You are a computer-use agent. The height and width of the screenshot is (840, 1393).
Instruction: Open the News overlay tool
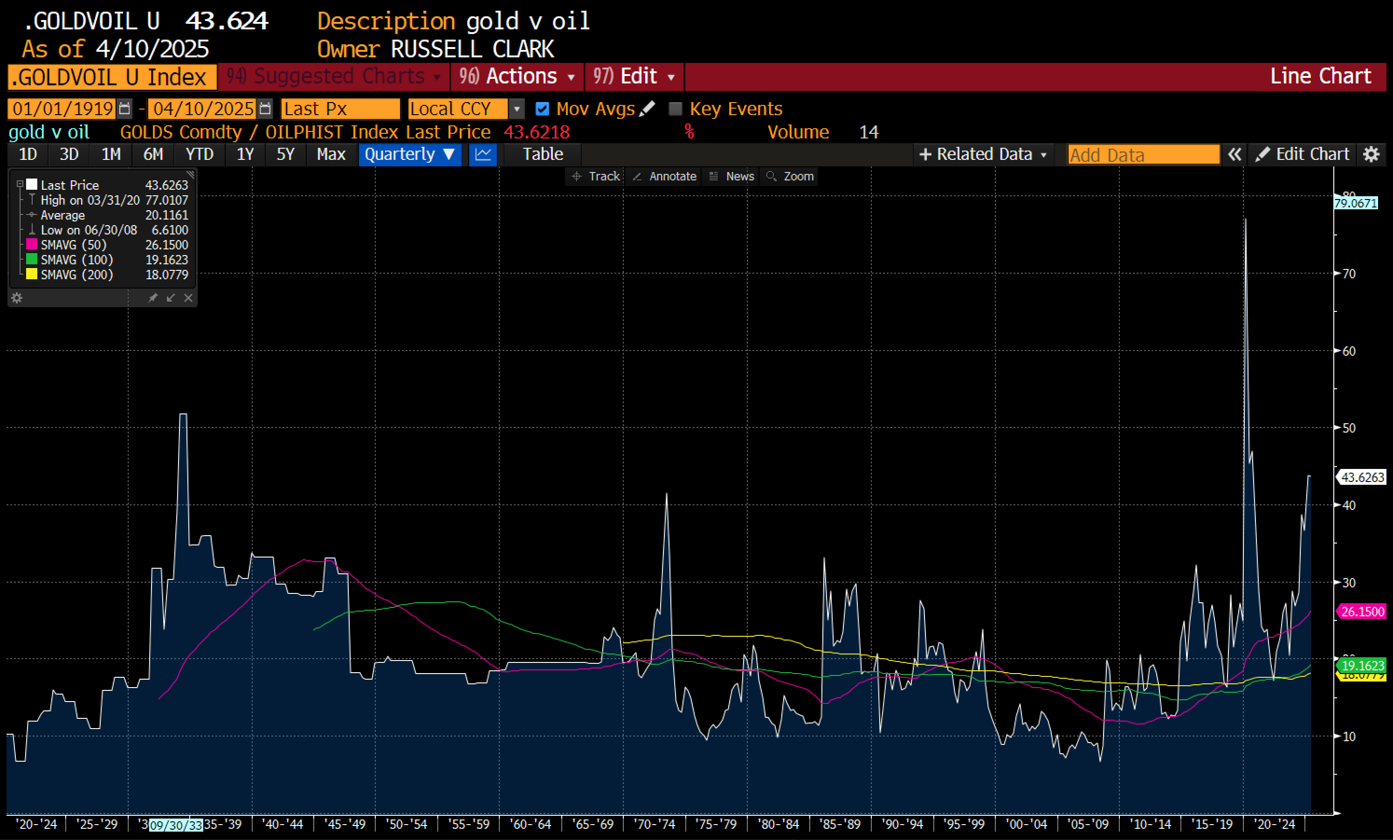coord(731,176)
